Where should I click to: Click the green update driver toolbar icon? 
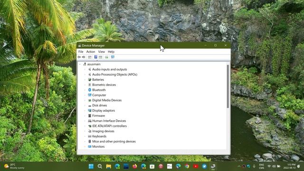click(106, 57)
